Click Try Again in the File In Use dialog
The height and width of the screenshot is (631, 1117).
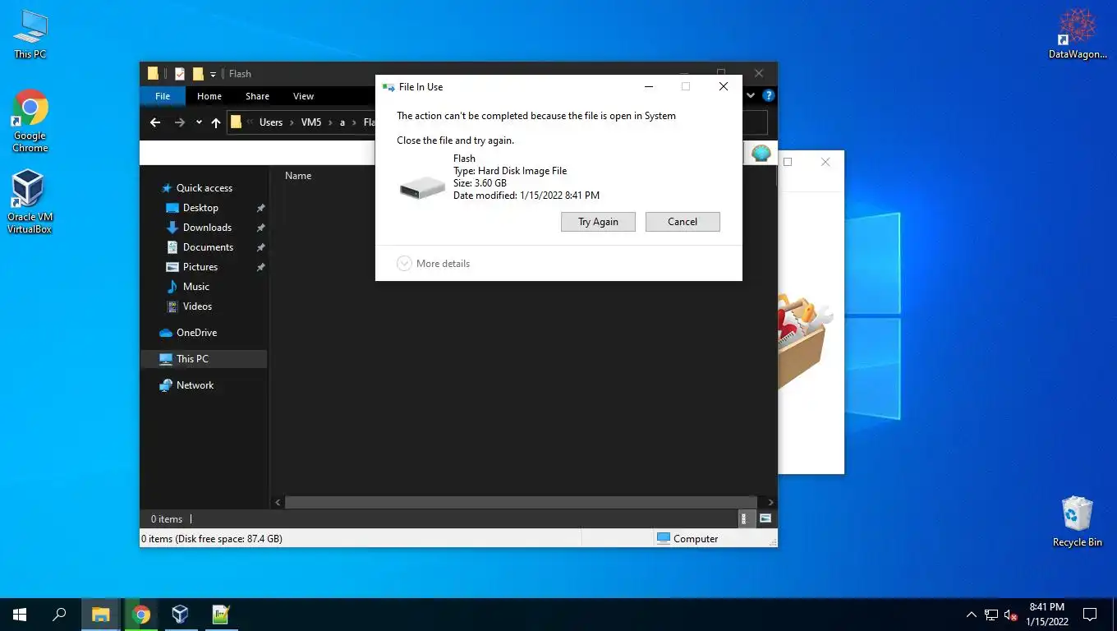tap(598, 222)
